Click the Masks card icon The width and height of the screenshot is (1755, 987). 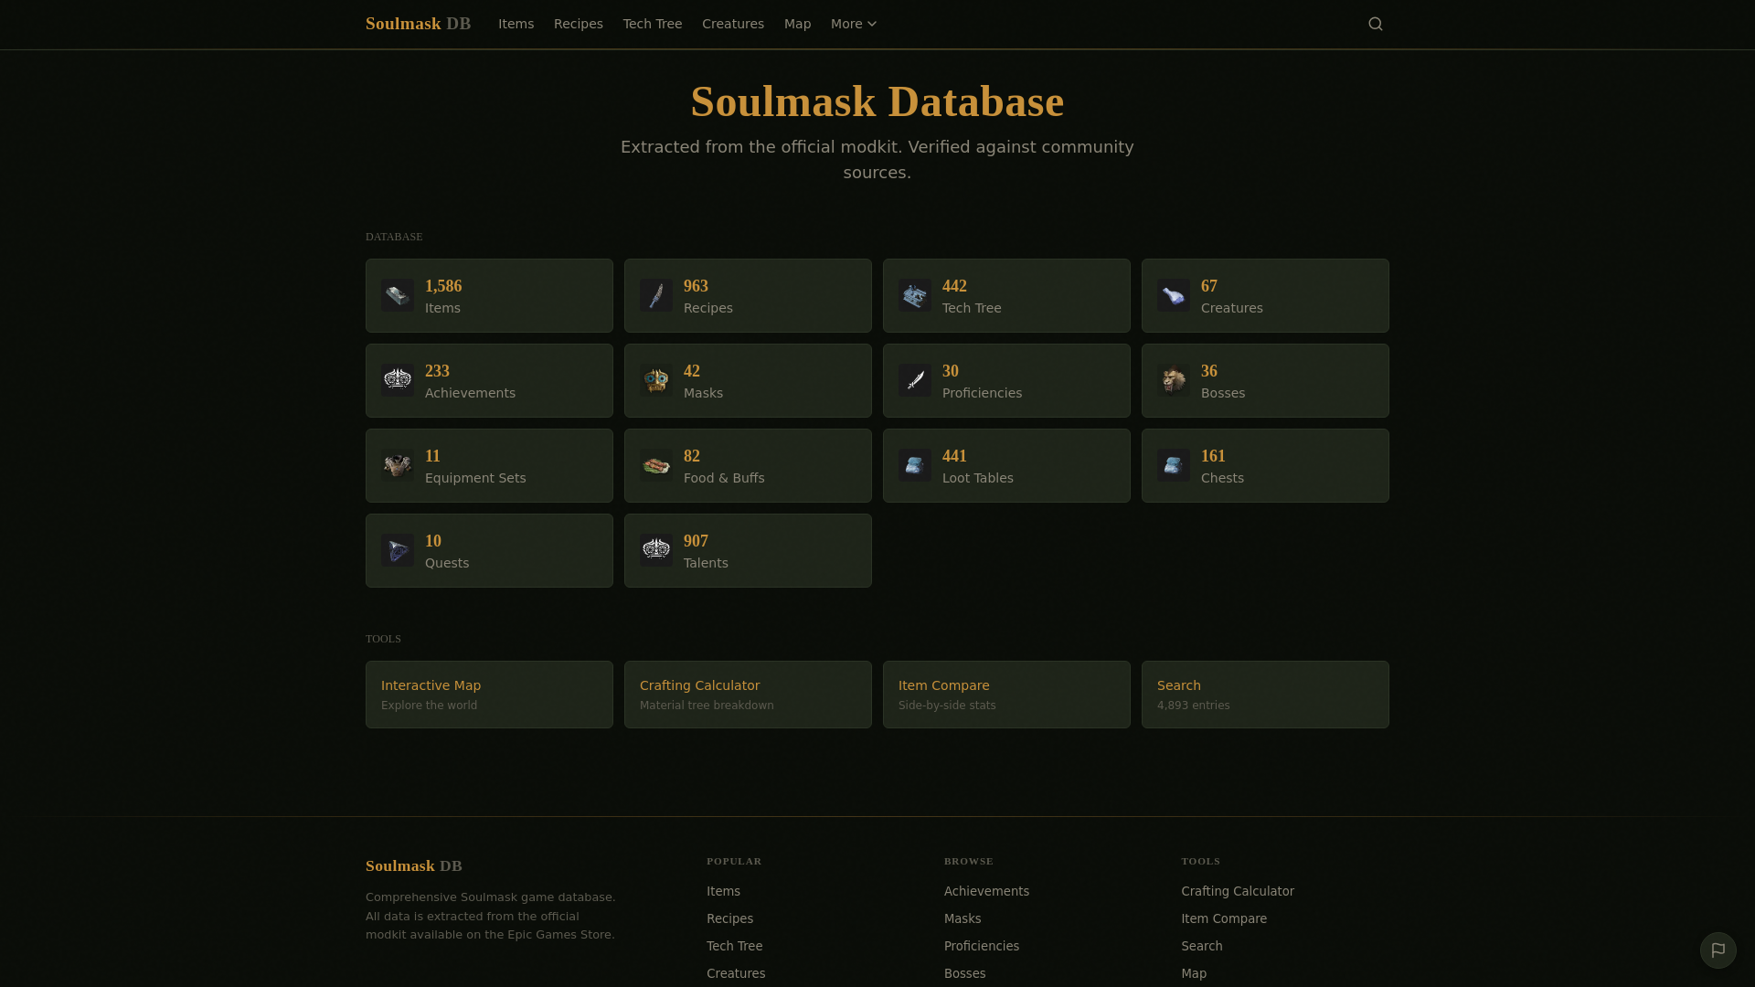[x=656, y=380]
